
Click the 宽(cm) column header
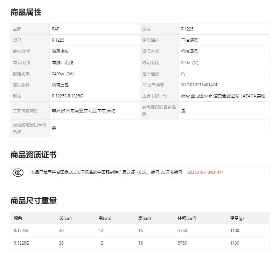[105, 218]
